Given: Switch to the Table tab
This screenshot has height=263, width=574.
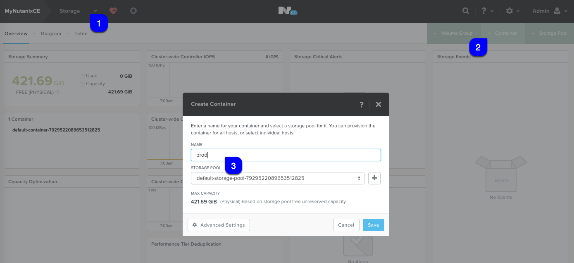Looking at the screenshot, I should (81, 33).
